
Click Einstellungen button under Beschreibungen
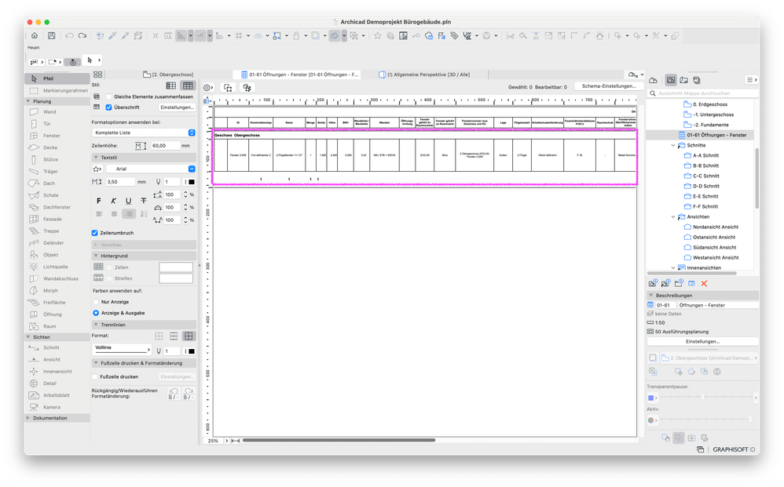pyautogui.click(x=702, y=341)
